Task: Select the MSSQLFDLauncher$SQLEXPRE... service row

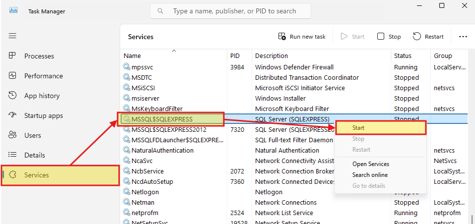Action: coord(293,140)
